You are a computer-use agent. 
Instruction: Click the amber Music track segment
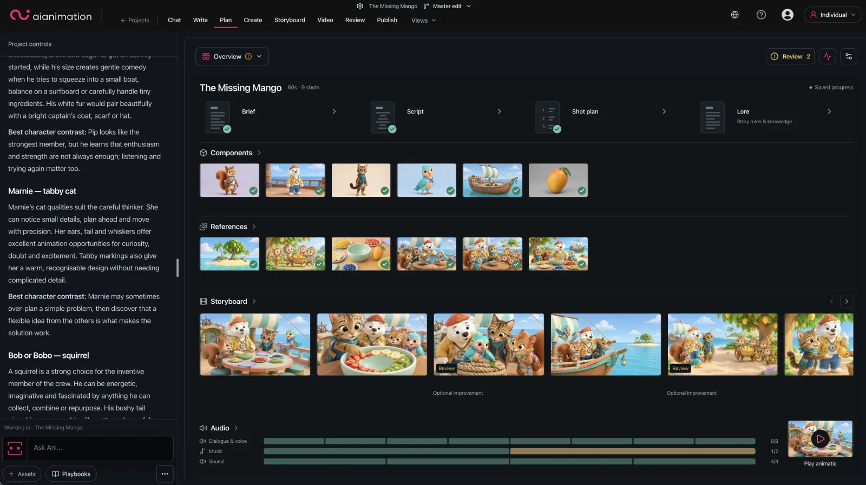[x=633, y=451]
